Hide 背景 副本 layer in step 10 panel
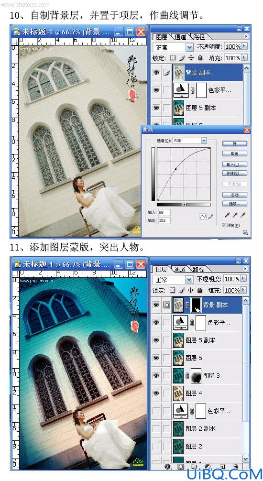Image resolution: width=263 pixels, height=481 pixels. coord(156,73)
